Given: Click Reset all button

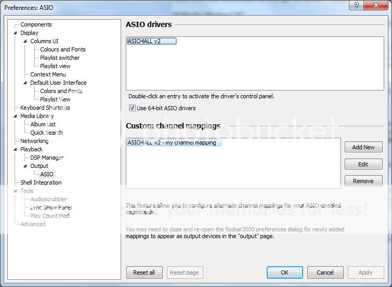Looking at the screenshot, I should (x=144, y=272).
